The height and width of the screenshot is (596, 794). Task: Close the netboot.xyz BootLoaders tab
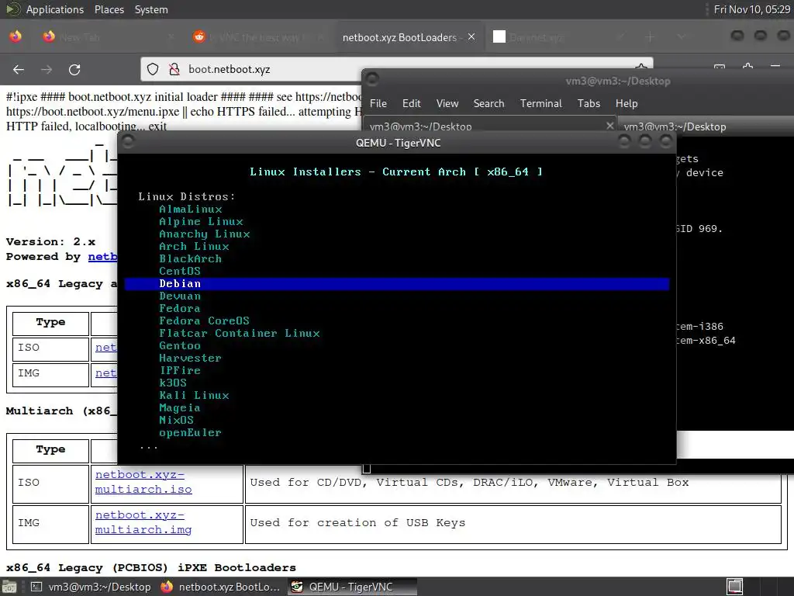(471, 37)
